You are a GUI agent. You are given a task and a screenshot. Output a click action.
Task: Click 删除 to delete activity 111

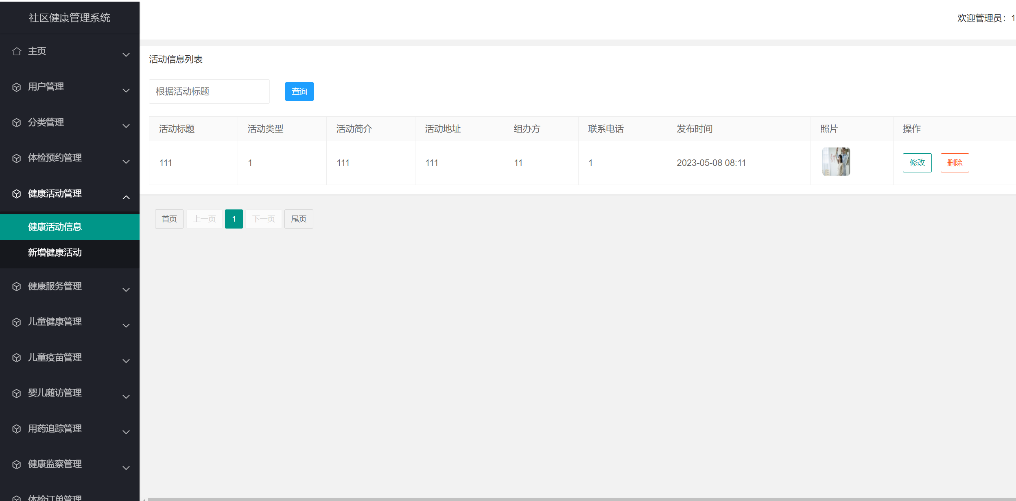coord(955,163)
